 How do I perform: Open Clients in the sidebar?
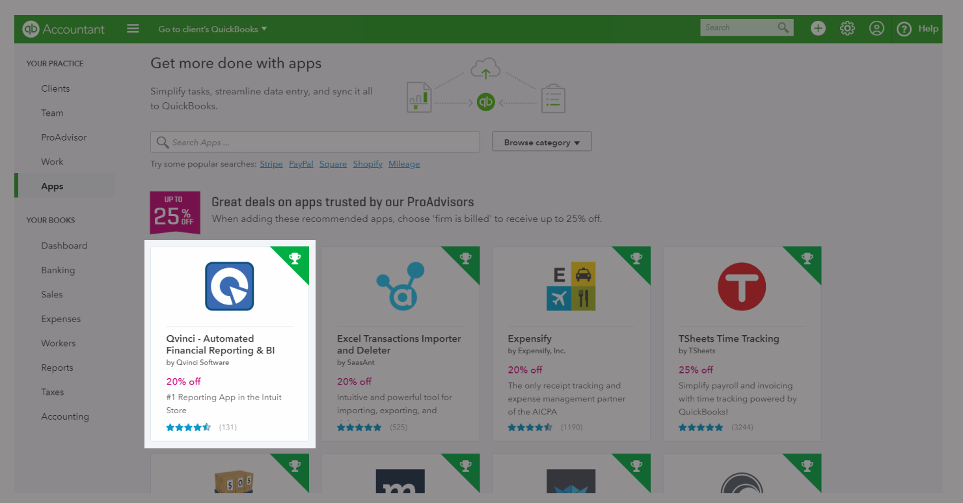click(x=55, y=88)
